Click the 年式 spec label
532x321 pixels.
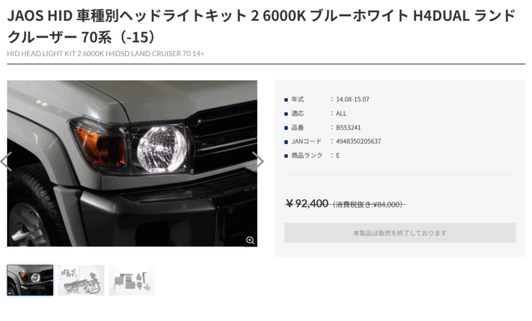pos(297,99)
